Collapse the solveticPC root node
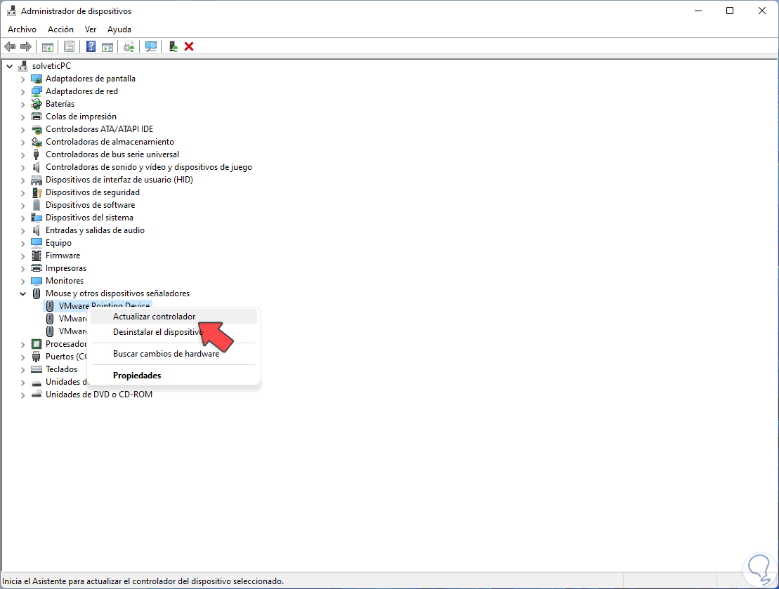The height and width of the screenshot is (589, 779). pyautogui.click(x=9, y=66)
